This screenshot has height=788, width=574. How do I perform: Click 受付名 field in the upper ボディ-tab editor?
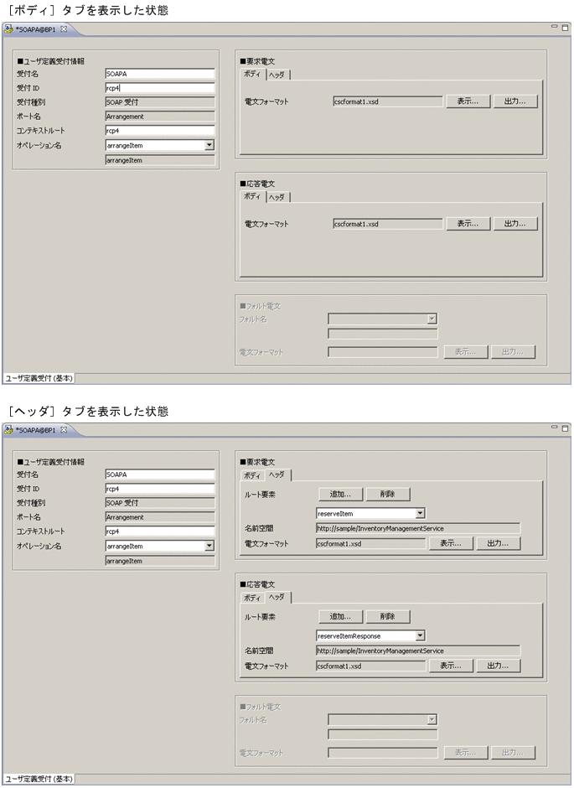point(160,74)
